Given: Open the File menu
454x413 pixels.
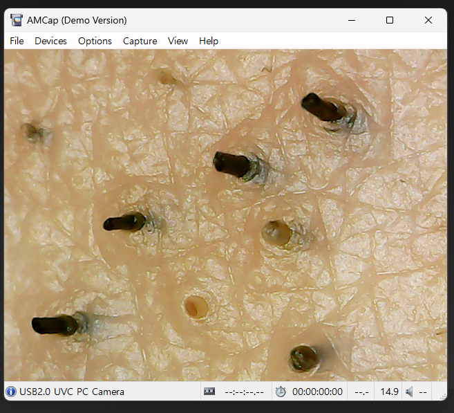Looking at the screenshot, I should coord(17,41).
